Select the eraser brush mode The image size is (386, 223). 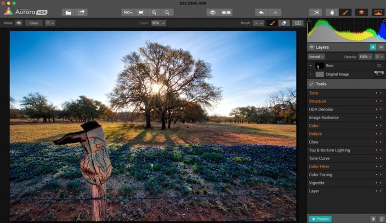[284, 23]
